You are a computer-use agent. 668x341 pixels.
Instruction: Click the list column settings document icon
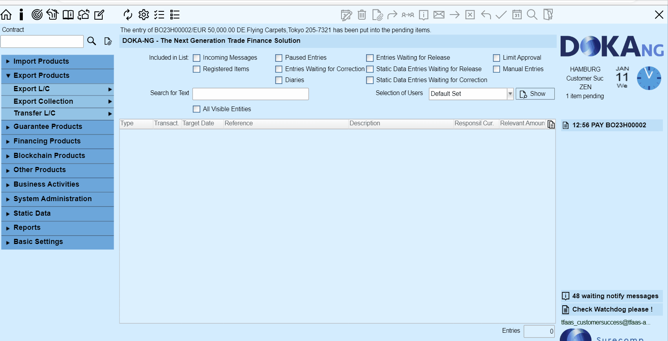click(x=551, y=125)
